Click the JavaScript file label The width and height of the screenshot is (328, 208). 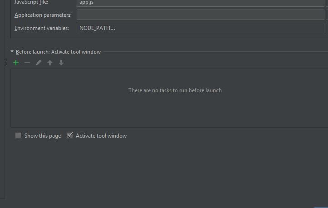pos(31,2)
